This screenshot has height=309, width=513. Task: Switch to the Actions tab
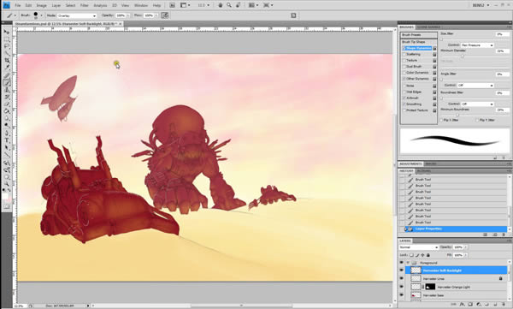pos(423,171)
